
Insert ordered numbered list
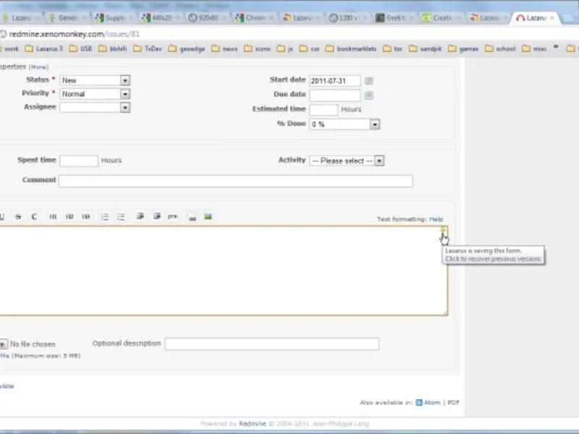click(x=121, y=216)
